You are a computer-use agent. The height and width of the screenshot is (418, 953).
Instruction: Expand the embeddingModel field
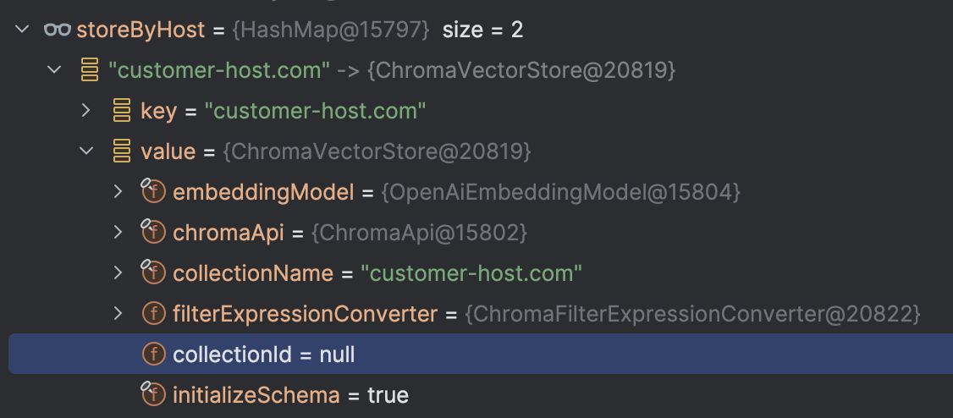coord(118,191)
